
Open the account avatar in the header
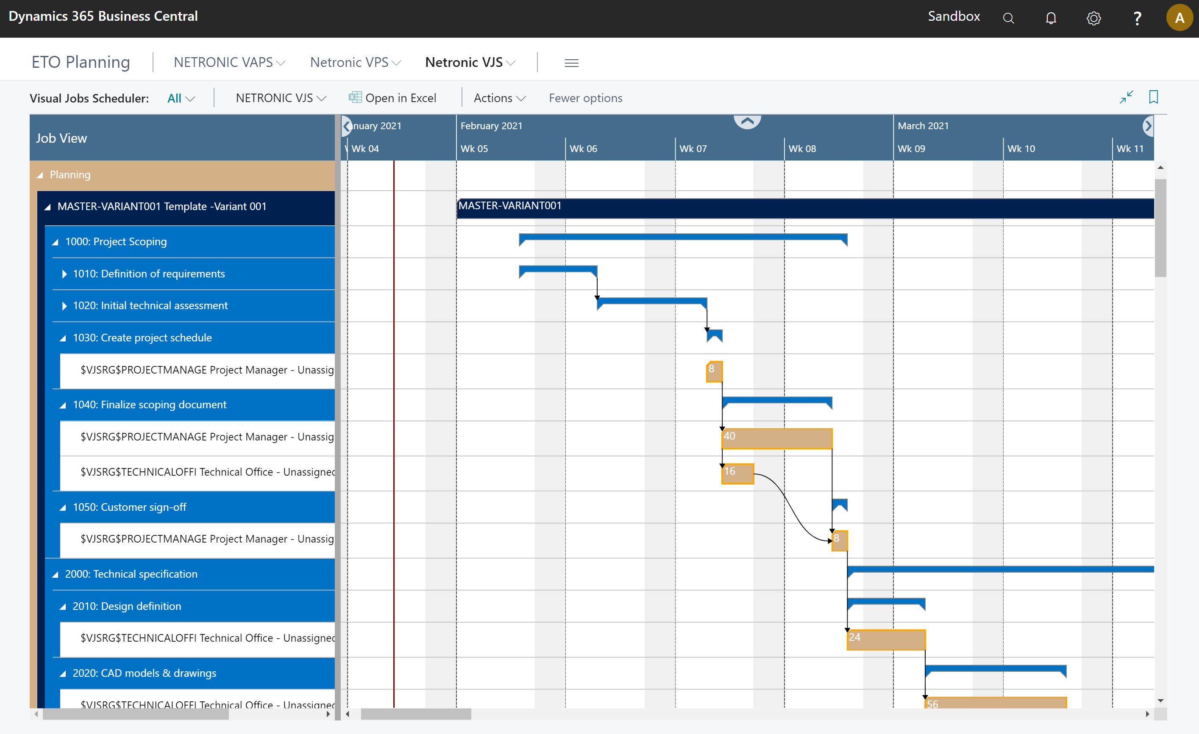1179,17
